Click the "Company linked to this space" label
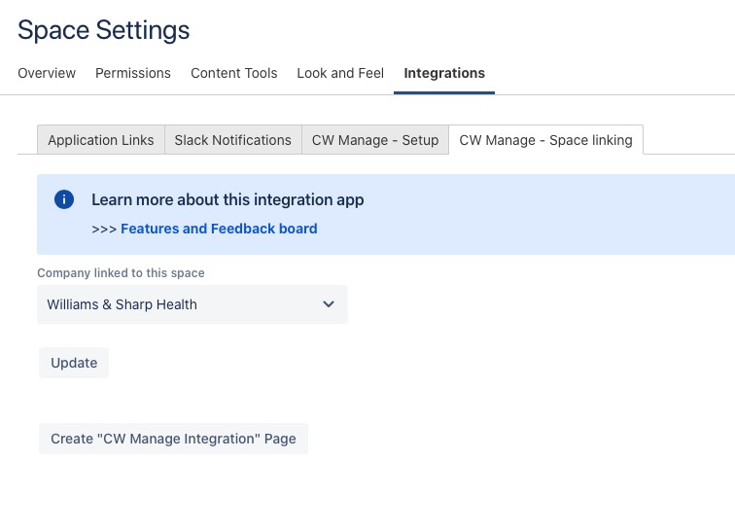Screen dimensions: 735x531 click(121, 273)
